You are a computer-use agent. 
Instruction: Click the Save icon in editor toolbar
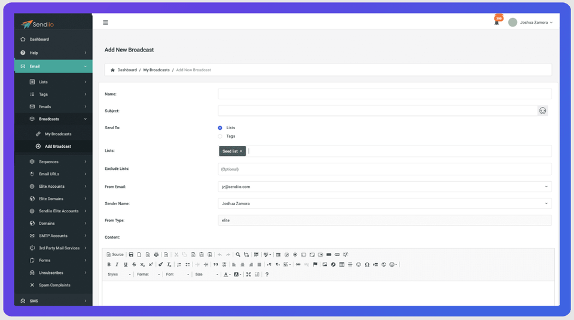click(131, 254)
